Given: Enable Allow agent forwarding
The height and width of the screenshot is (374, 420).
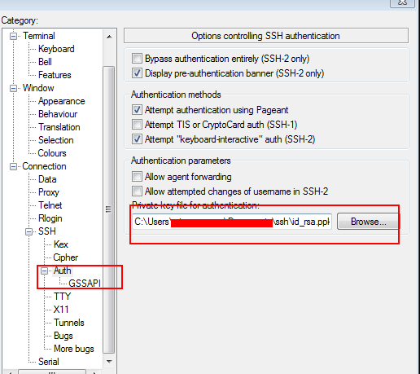Looking at the screenshot, I should 137,177.
